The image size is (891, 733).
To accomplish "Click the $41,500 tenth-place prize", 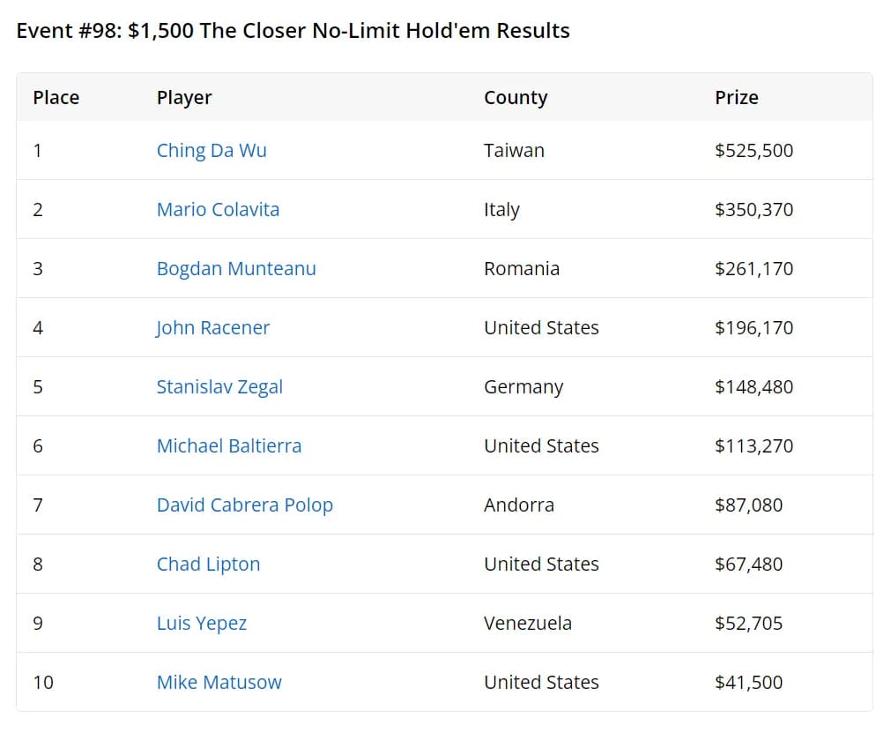I will point(748,682).
